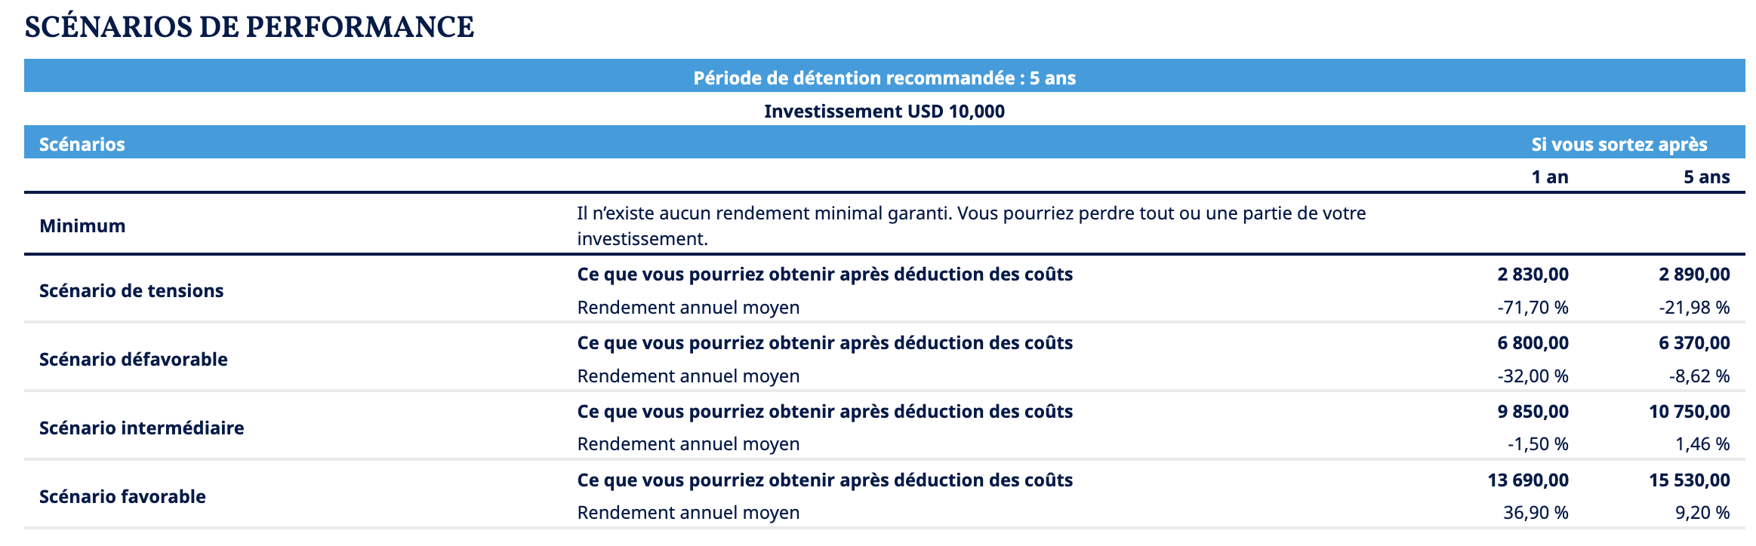
Task: Select the "Scénario intermédiaire" row label
Action: (141, 428)
